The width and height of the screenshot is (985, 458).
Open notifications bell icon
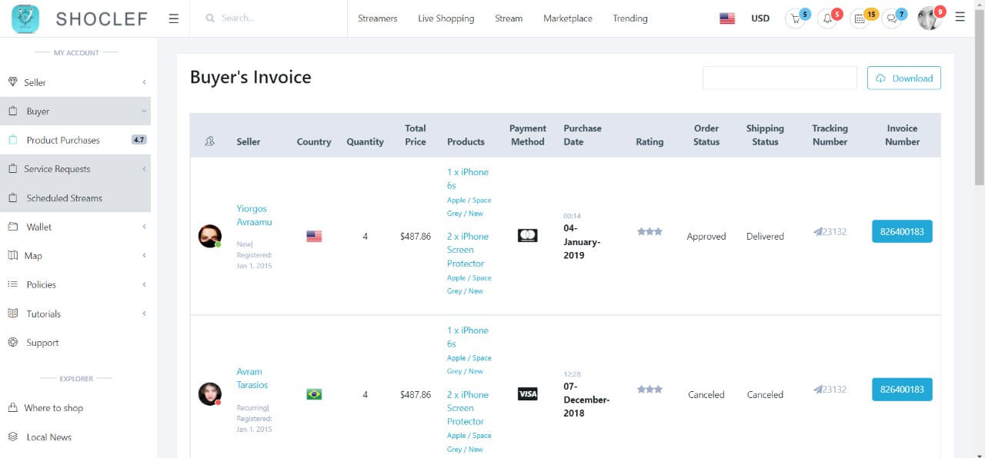point(828,19)
